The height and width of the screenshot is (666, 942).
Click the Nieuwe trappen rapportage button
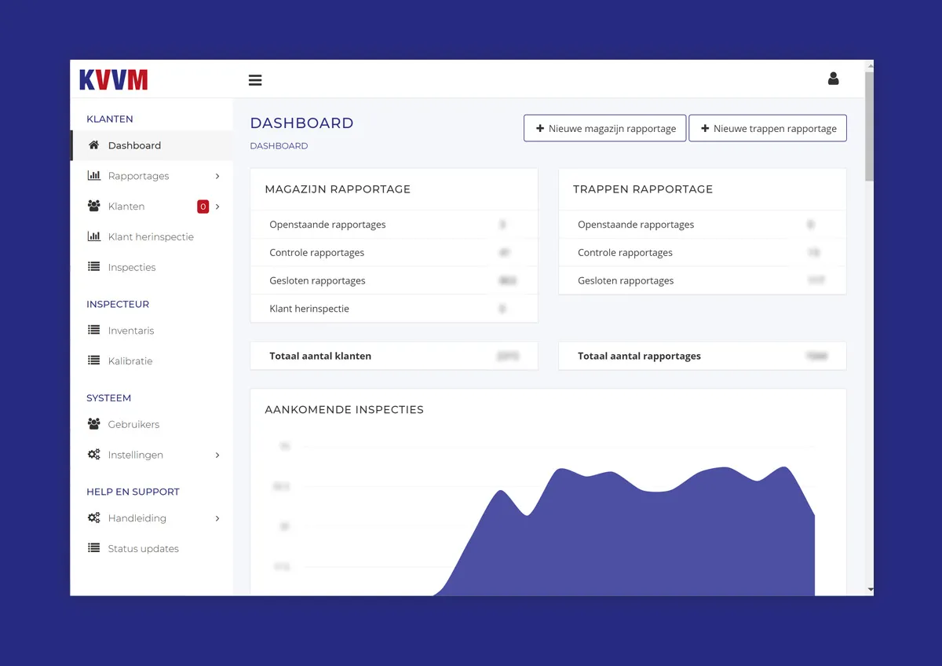click(768, 127)
